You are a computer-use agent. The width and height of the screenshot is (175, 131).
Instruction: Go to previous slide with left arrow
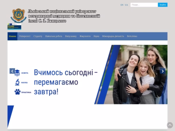tap(12, 71)
